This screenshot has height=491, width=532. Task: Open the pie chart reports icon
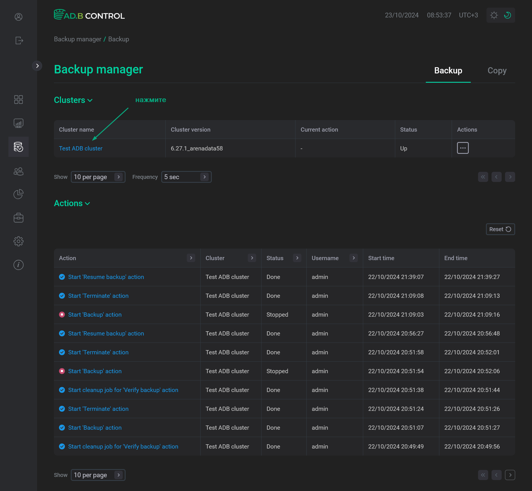(x=19, y=194)
